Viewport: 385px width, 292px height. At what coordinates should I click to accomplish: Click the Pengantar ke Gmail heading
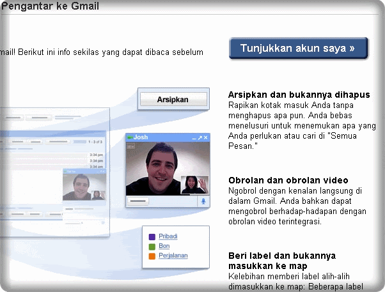coord(50,6)
